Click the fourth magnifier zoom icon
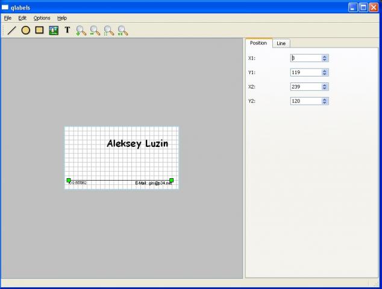This screenshot has width=382, height=289. click(x=123, y=30)
